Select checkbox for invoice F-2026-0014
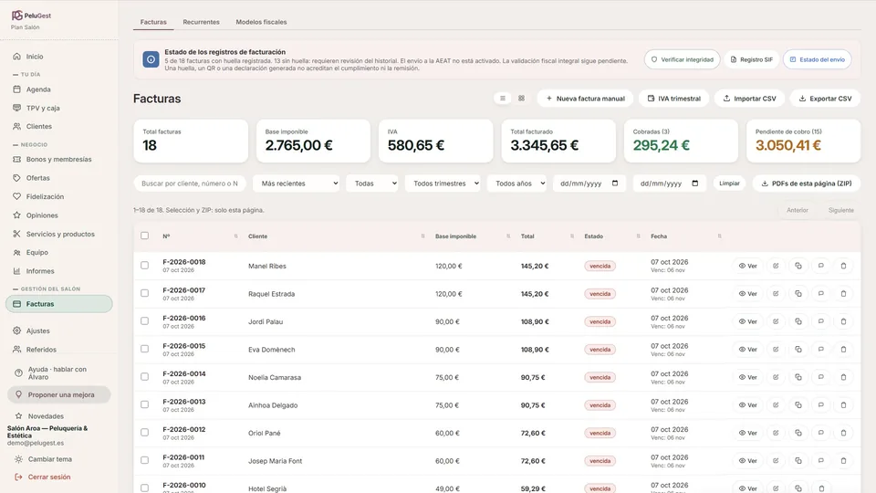Image resolution: width=876 pixels, height=493 pixels. 145,377
